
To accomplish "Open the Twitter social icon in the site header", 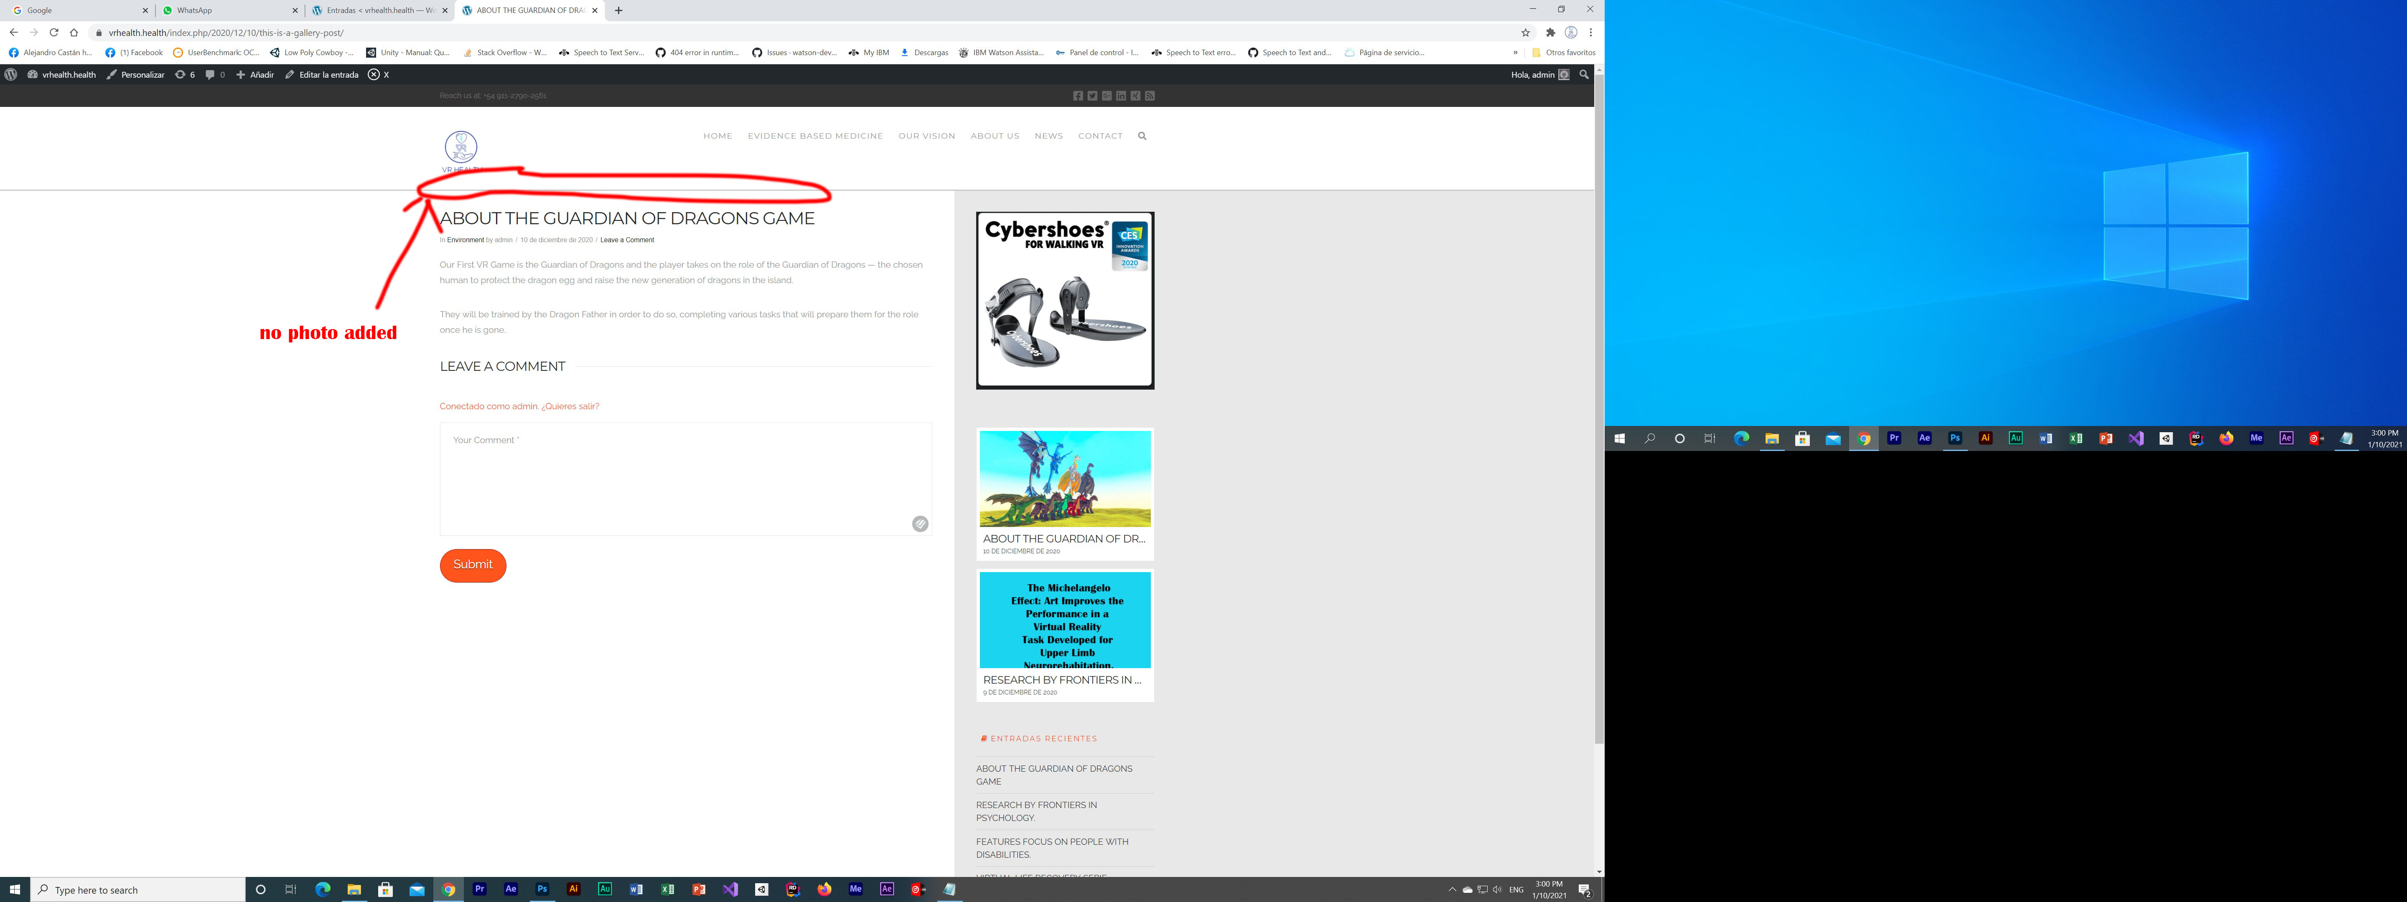I will pos(1092,96).
